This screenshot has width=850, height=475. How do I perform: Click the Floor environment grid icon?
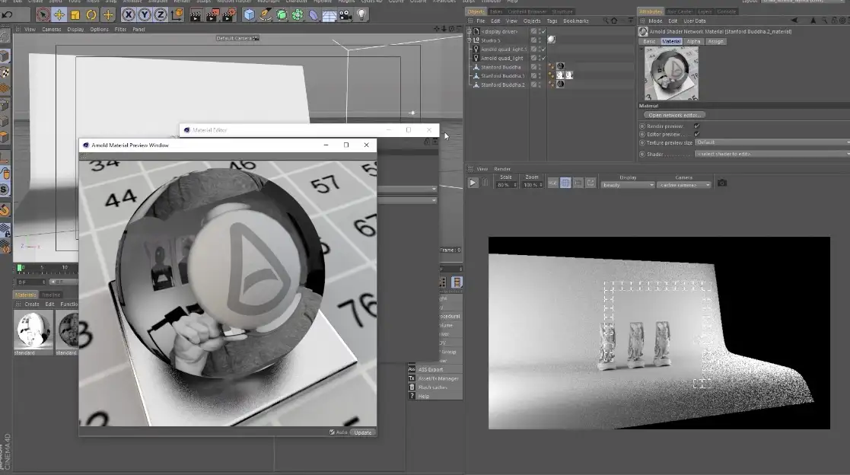pos(329,15)
